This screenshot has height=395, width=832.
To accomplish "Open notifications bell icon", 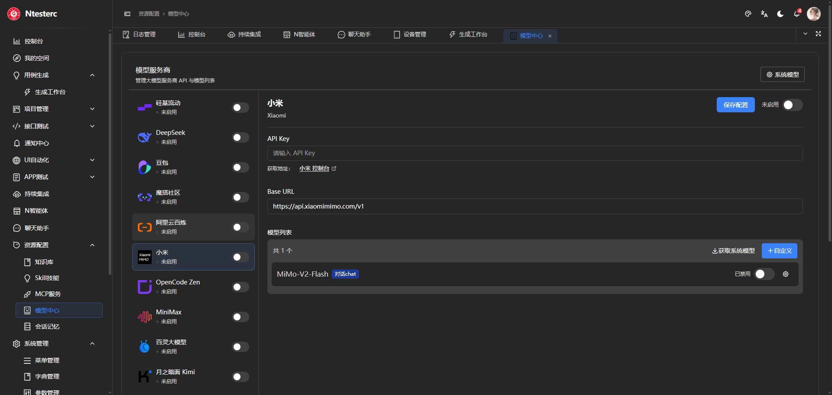I will click(x=796, y=14).
